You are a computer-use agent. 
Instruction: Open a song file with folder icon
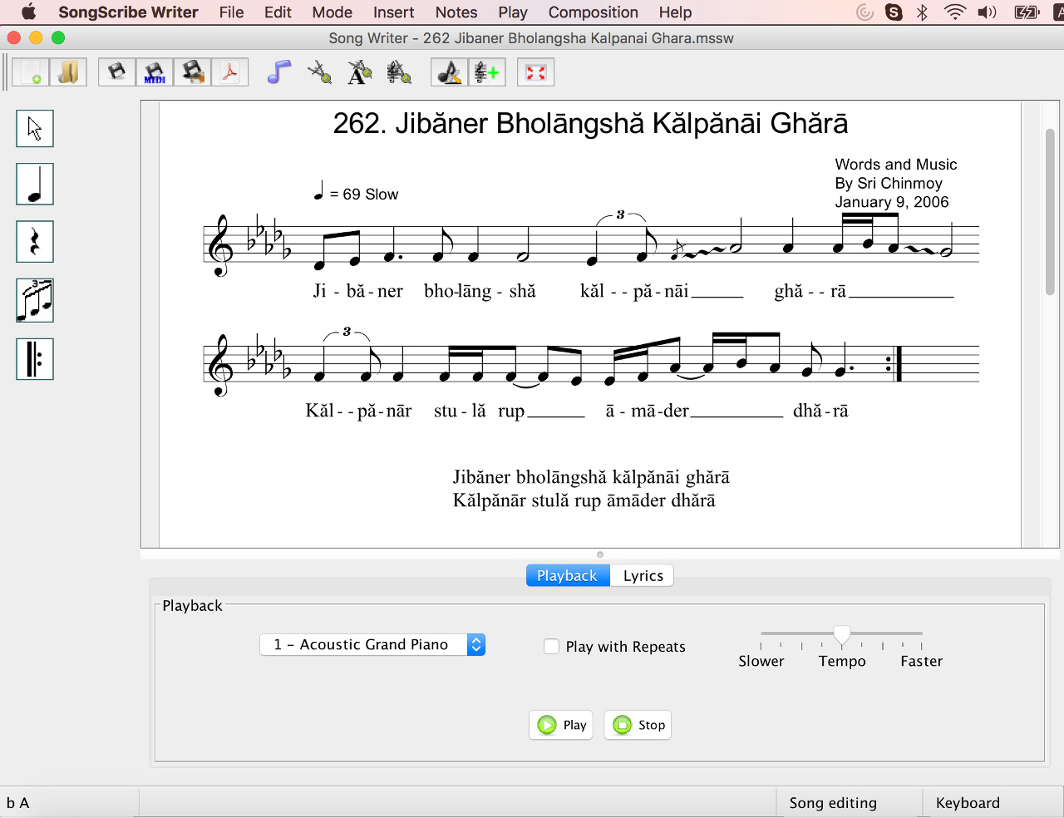(x=68, y=72)
